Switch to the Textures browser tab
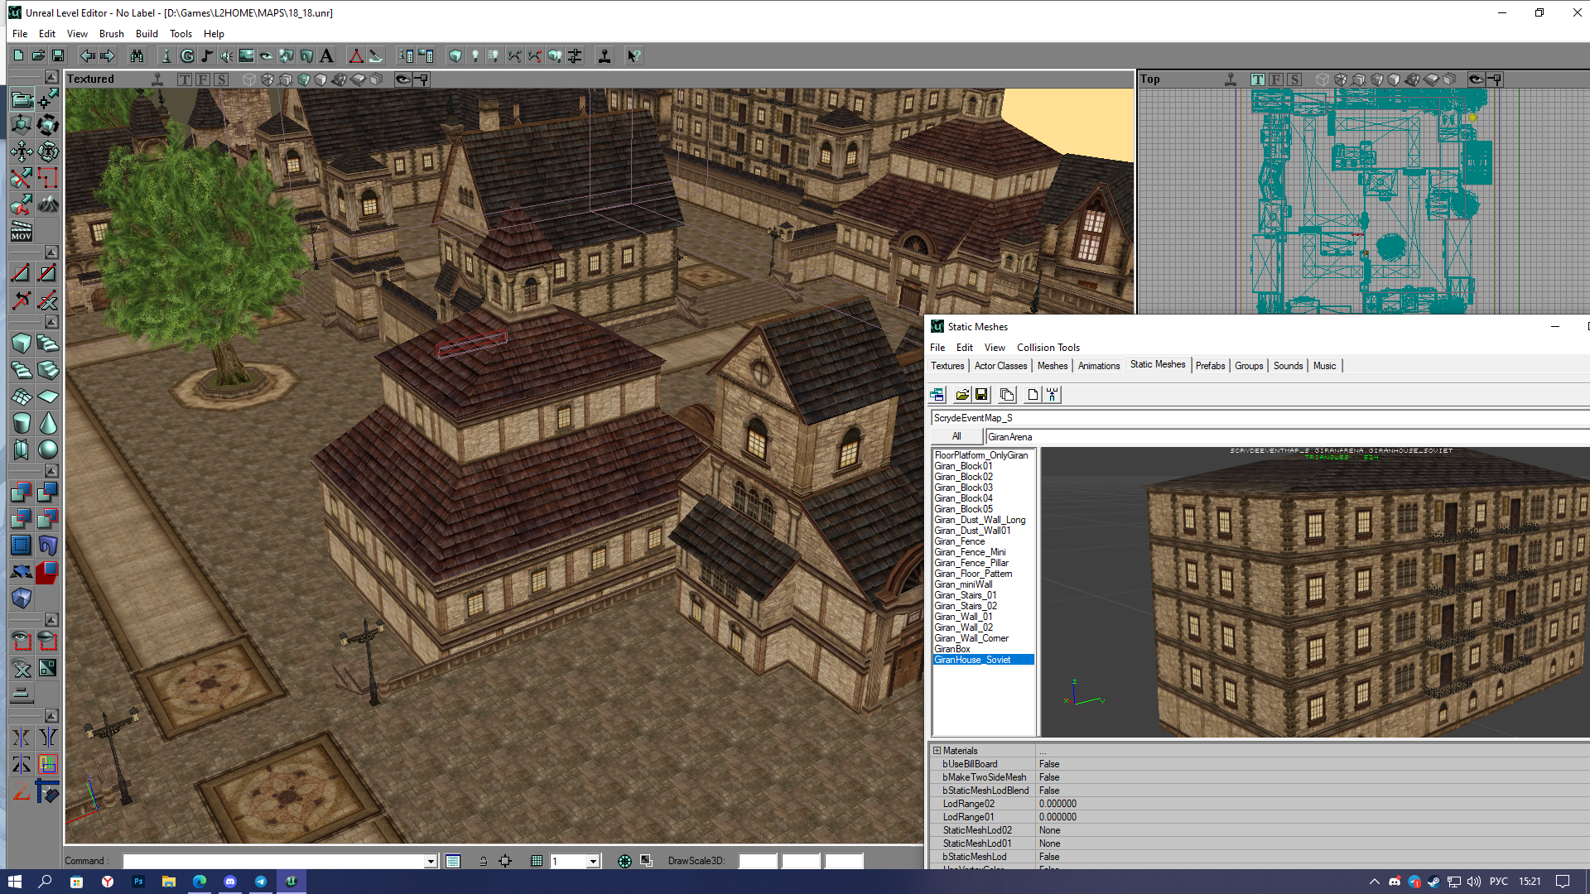 (x=947, y=366)
